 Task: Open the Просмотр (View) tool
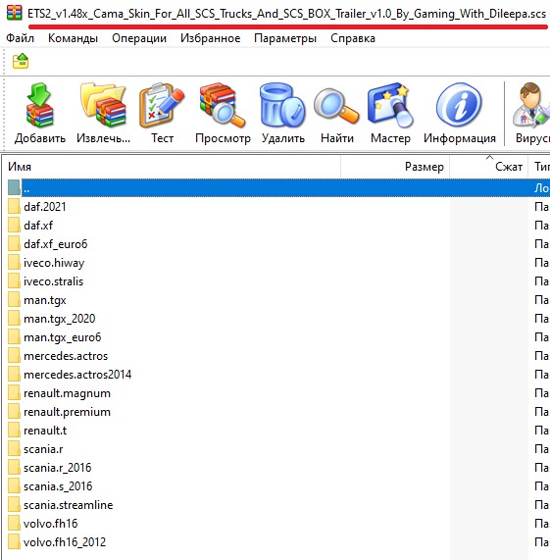point(223,105)
